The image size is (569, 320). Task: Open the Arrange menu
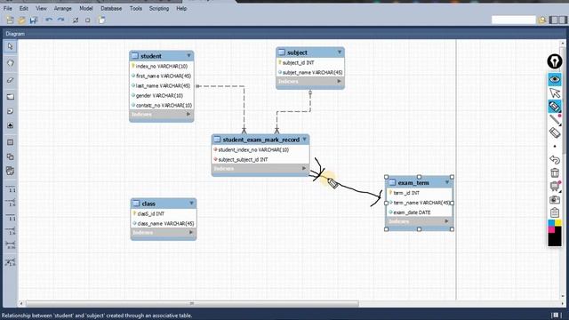click(62, 8)
